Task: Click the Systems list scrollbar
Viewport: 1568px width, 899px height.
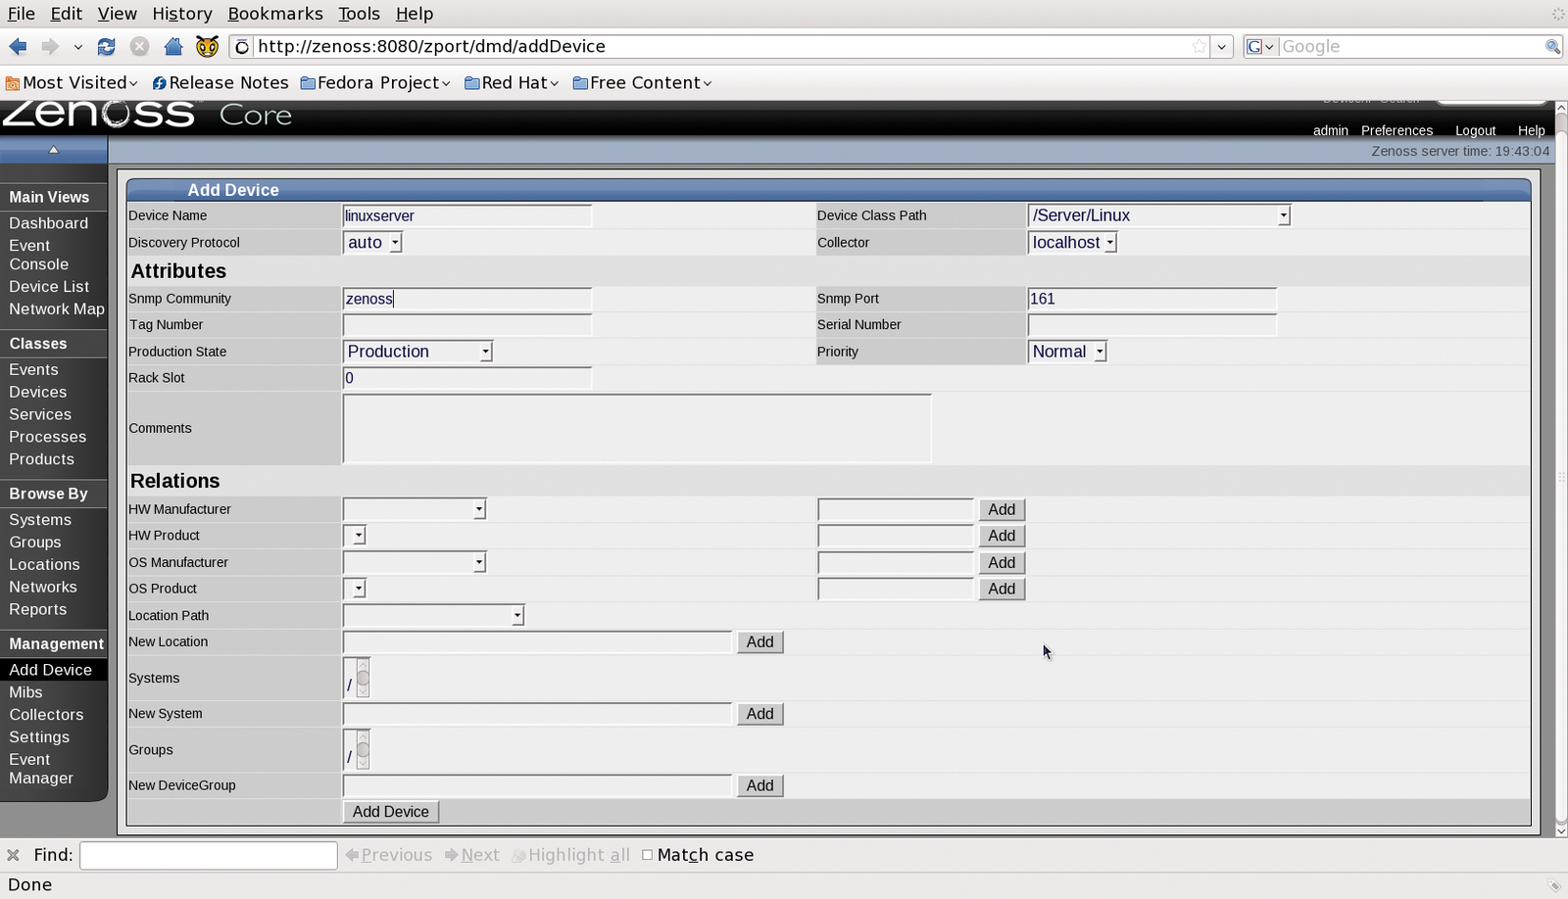Action: (x=364, y=678)
